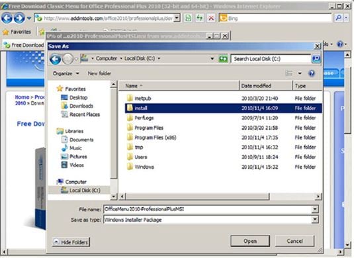Screen dimensions: 354x258
Task: Click the Cancel button
Action: pos(294,241)
